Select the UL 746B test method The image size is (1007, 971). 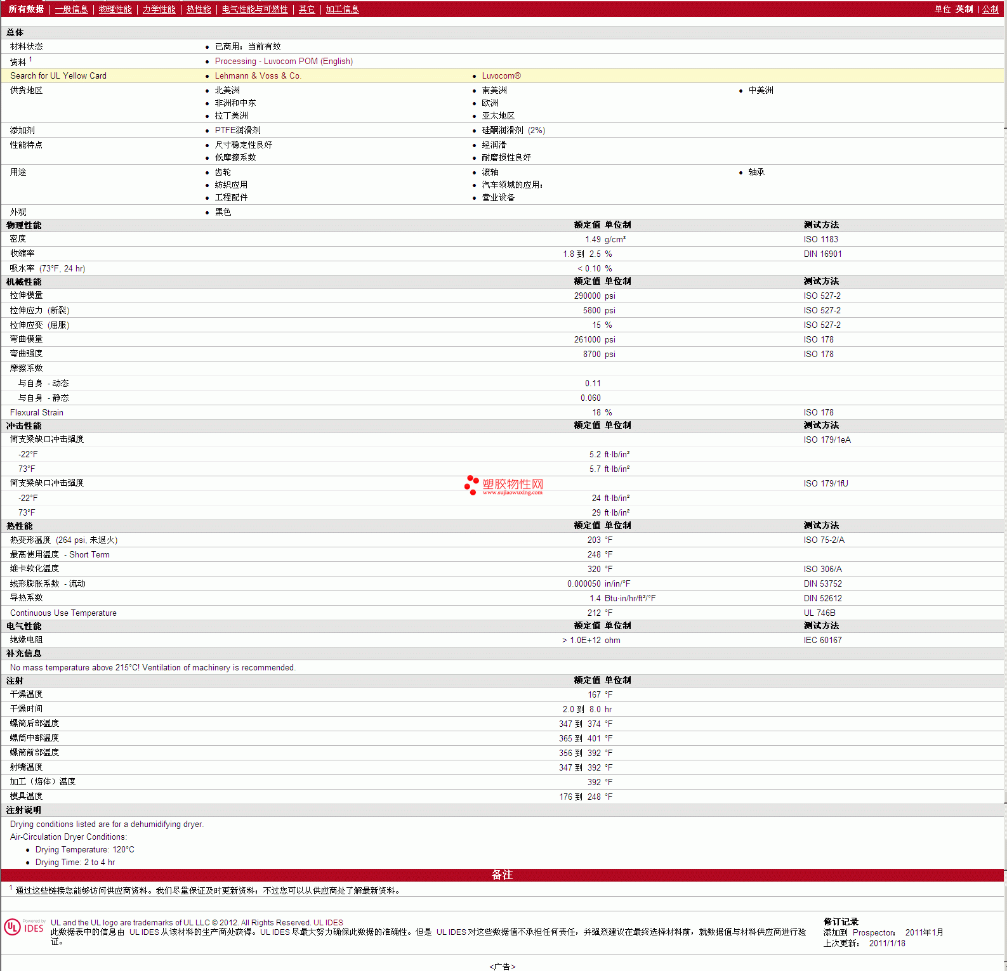[819, 613]
